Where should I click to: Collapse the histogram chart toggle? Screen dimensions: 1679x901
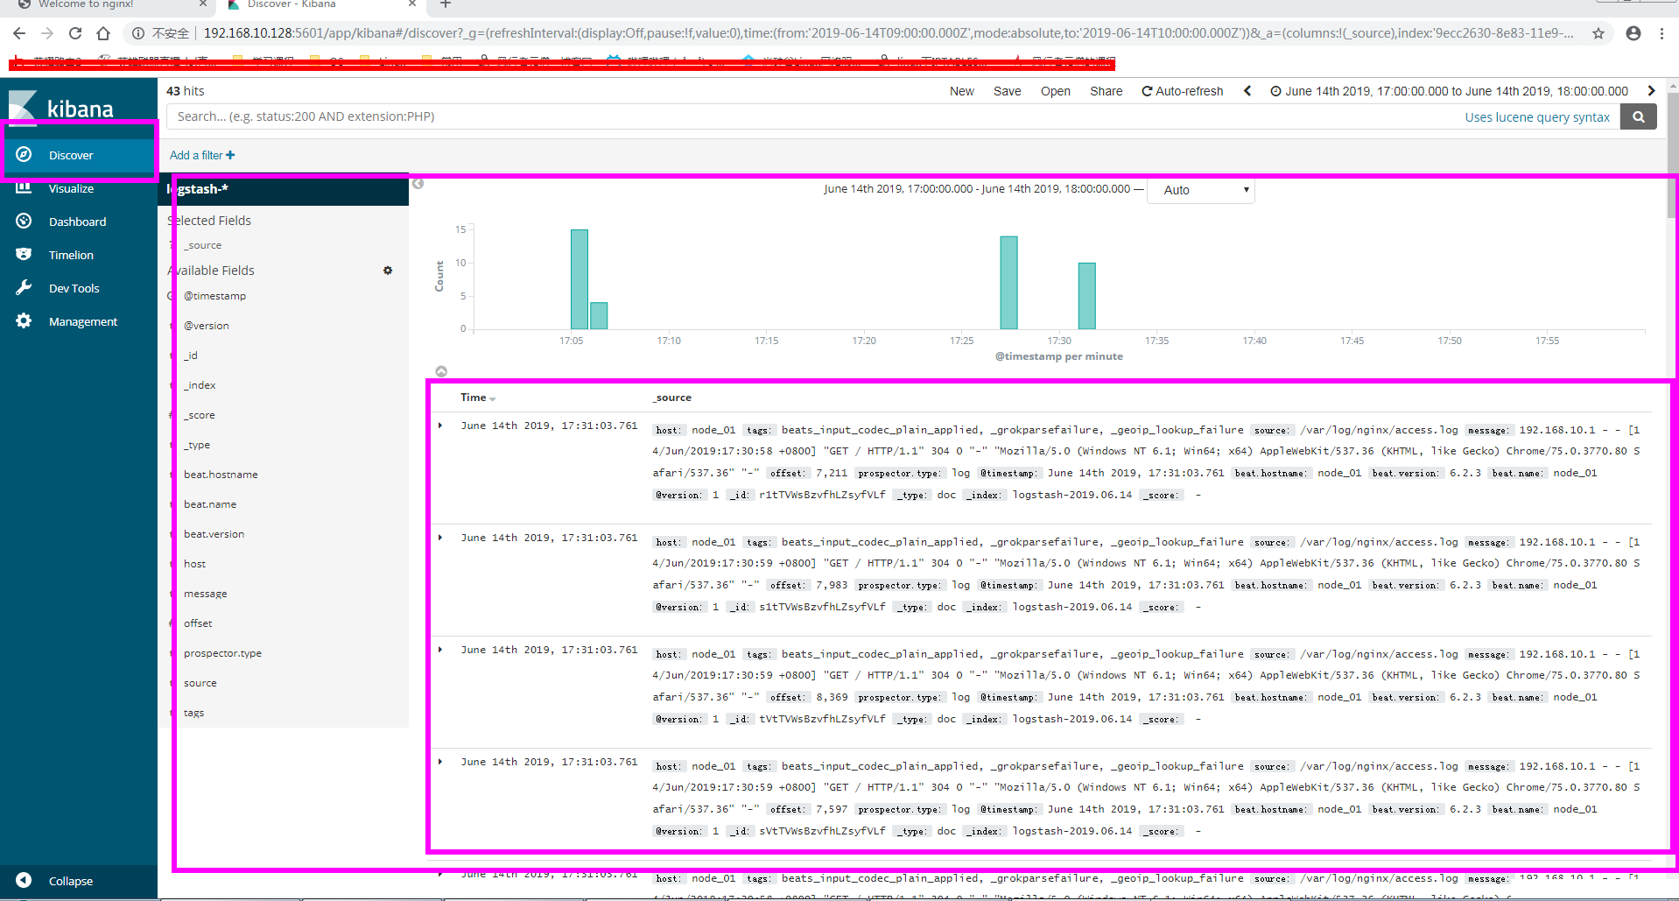tap(441, 371)
